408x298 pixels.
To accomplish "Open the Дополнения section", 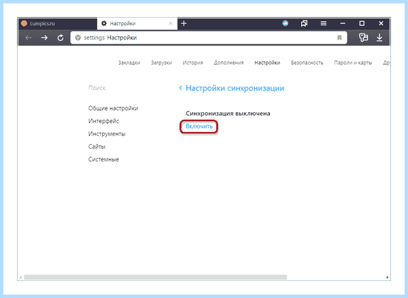I will tap(228, 63).
